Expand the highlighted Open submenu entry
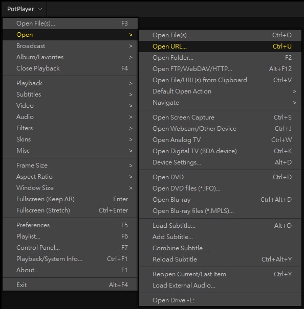304x309 pixels. (70, 35)
